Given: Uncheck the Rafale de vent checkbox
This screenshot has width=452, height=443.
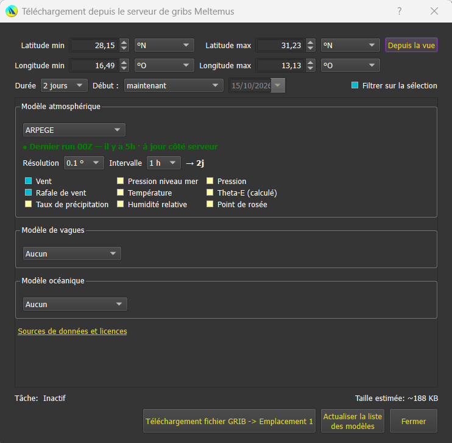Looking at the screenshot, I should (28, 193).
